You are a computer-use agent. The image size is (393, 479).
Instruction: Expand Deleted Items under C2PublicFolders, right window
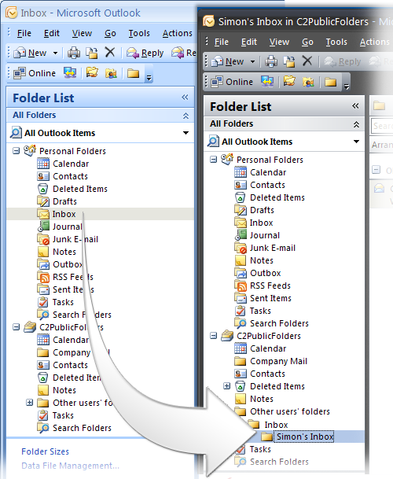(x=226, y=386)
